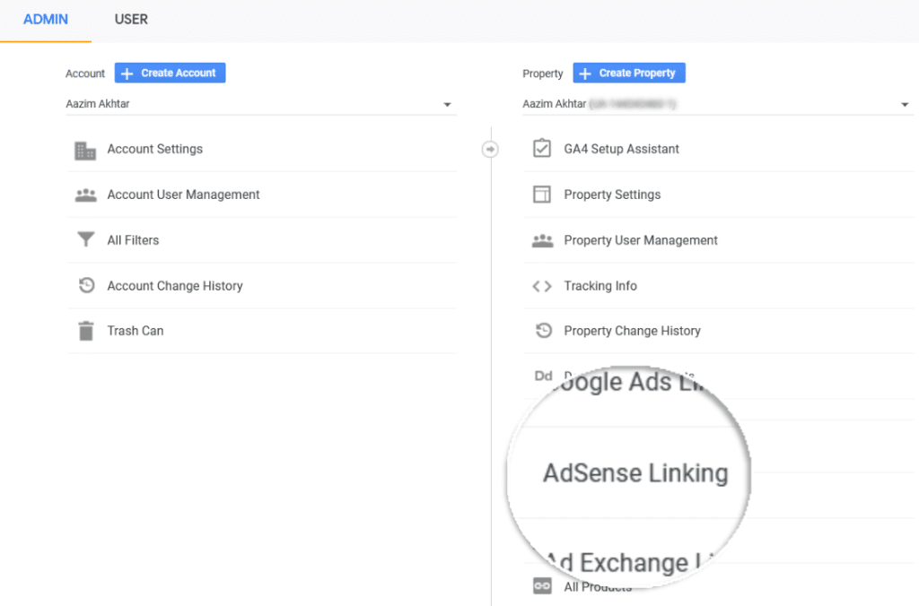The width and height of the screenshot is (919, 606).
Task: Open Account Change History
Action: (x=175, y=286)
